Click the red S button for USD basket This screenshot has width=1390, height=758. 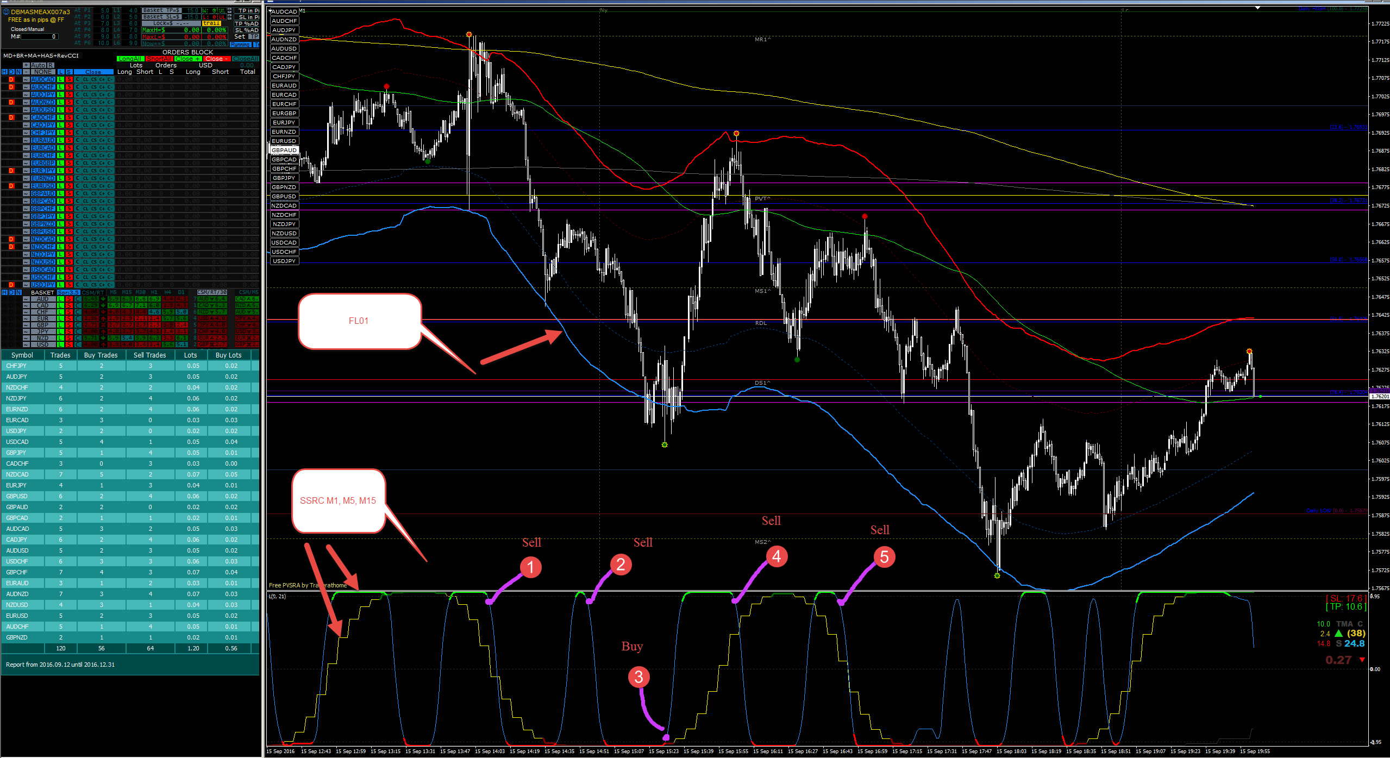click(x=69, y=344)
